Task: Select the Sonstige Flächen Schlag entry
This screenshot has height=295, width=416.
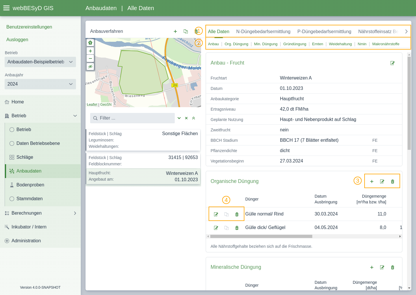Action: [x=143, y=140]
